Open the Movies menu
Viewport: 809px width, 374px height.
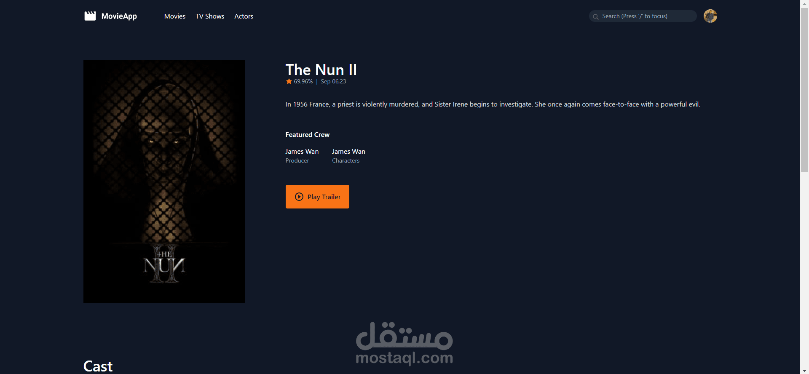tap(175, 16)
